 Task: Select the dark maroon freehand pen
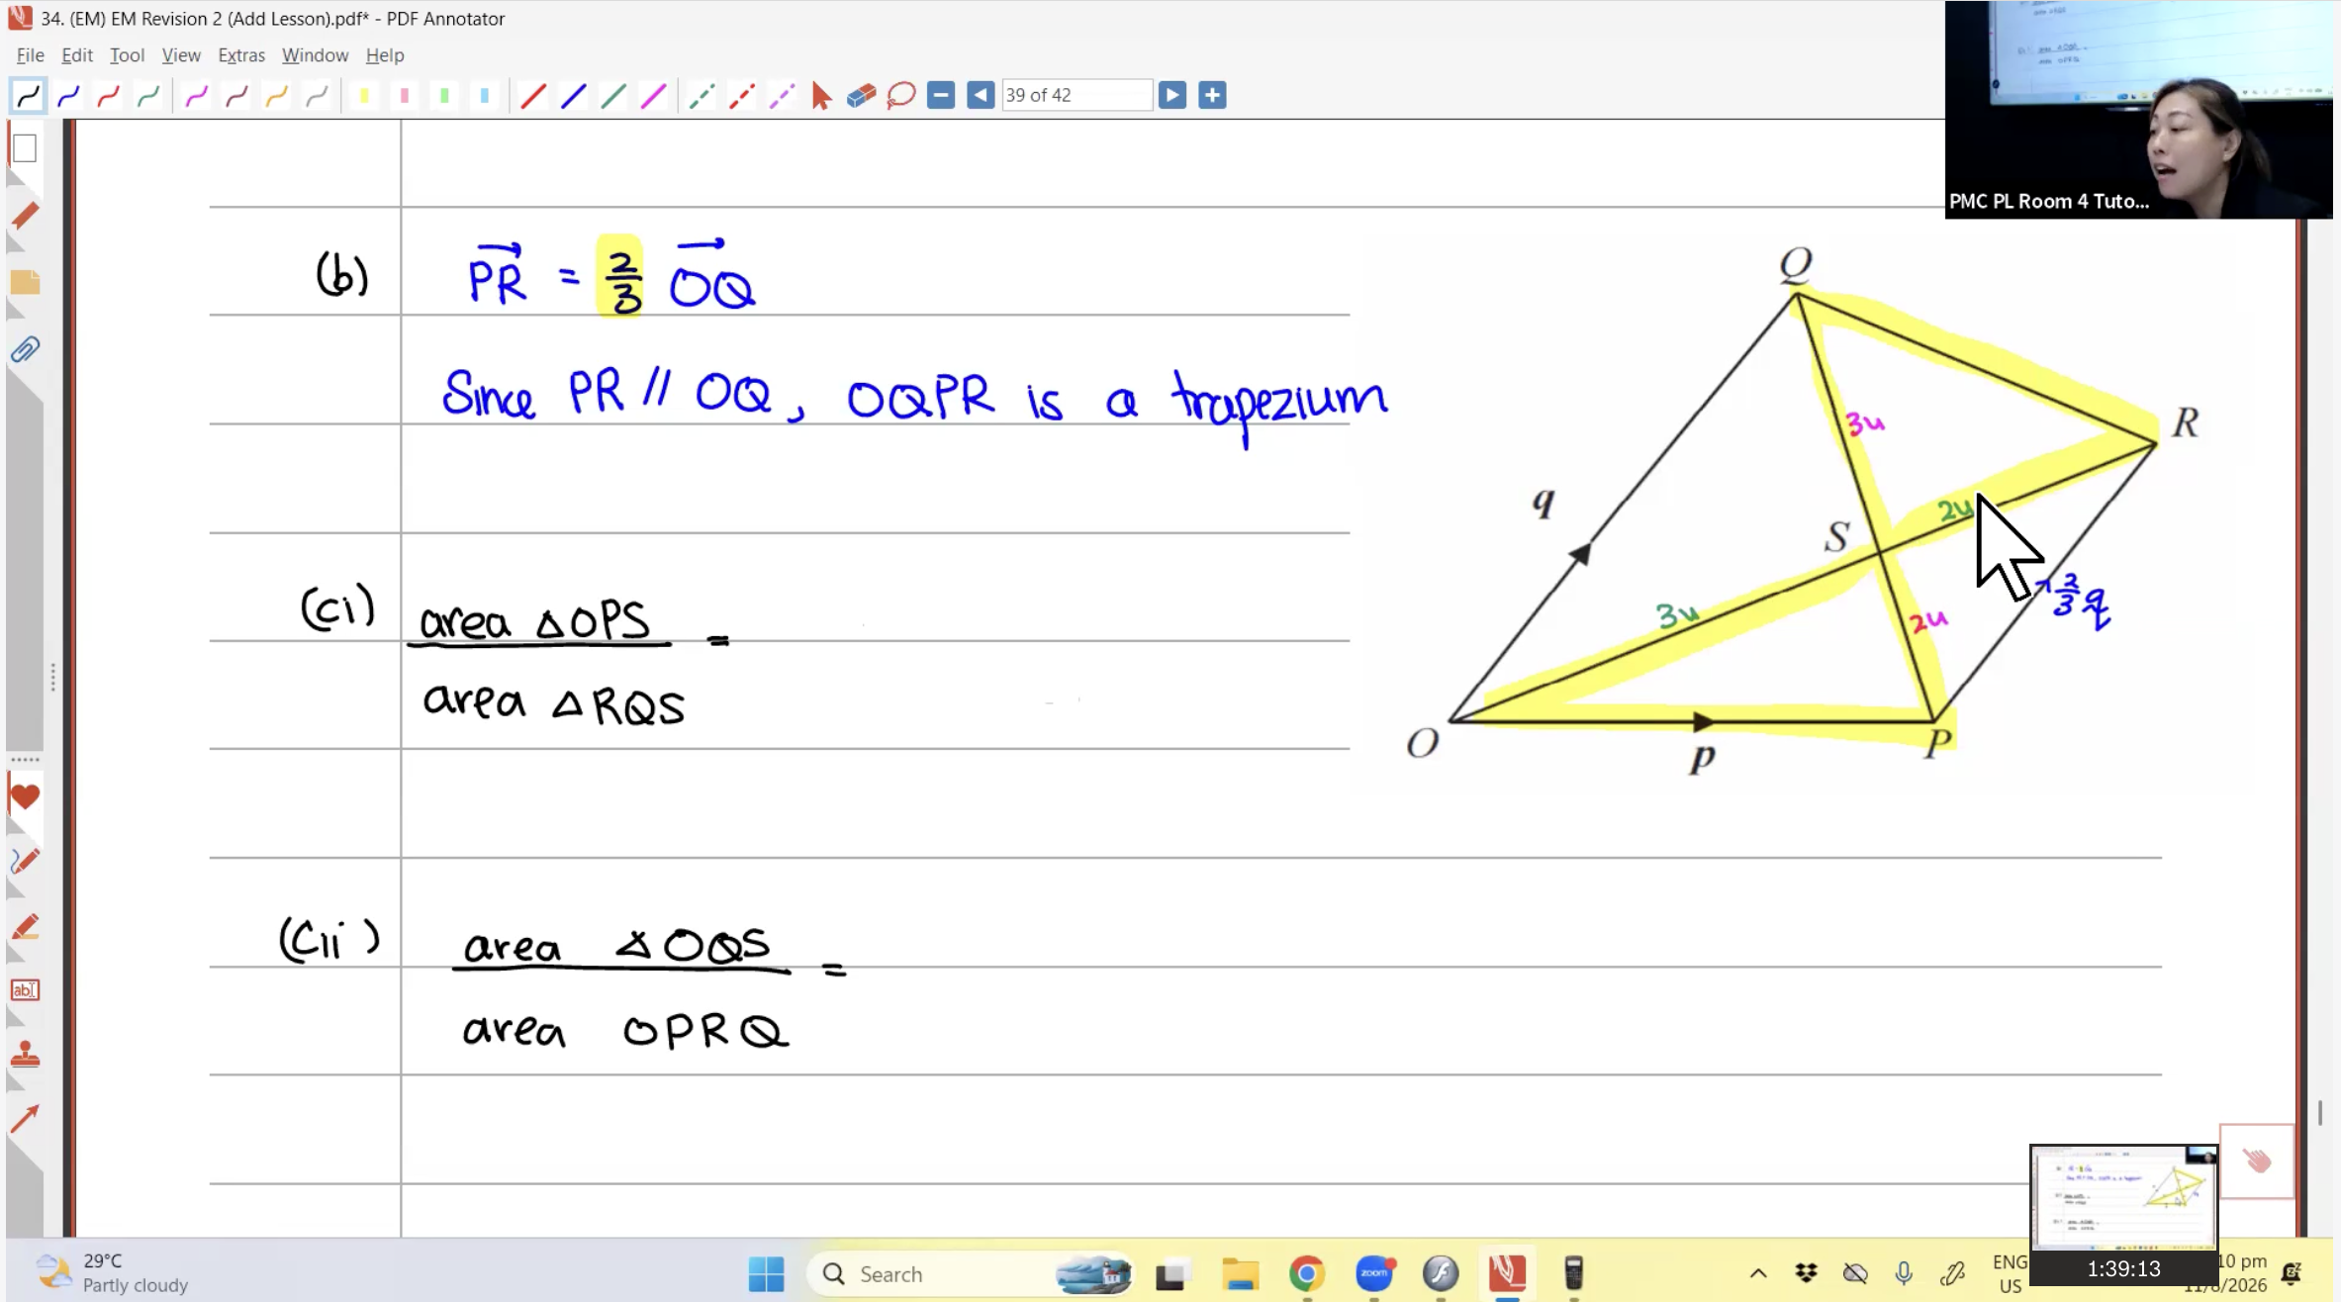(236, 96)
